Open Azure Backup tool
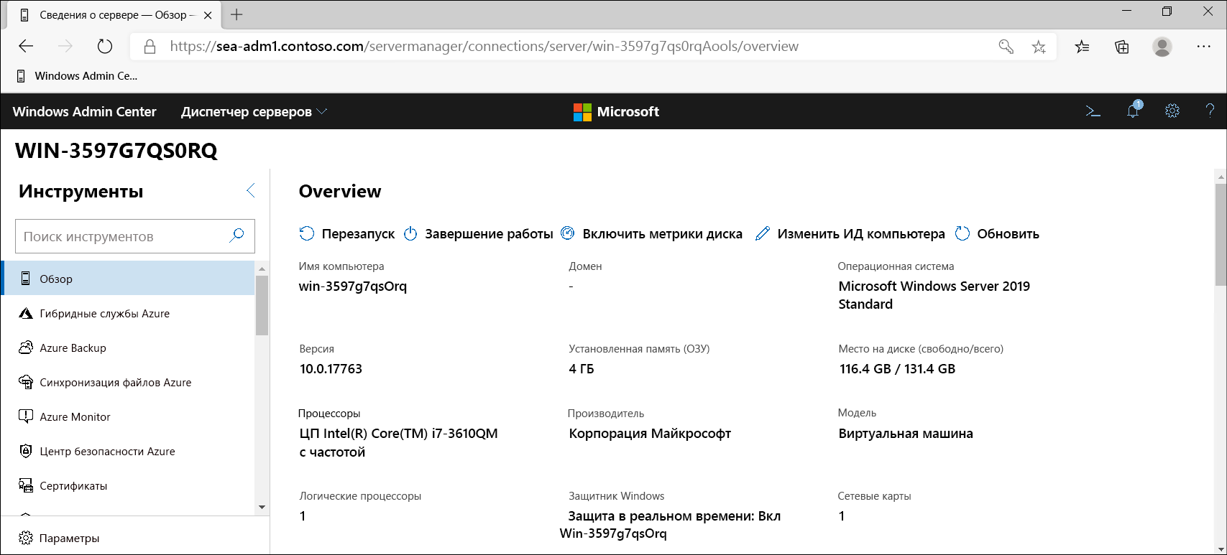Viewport: 1227px width, 555px height. [129, 348]
